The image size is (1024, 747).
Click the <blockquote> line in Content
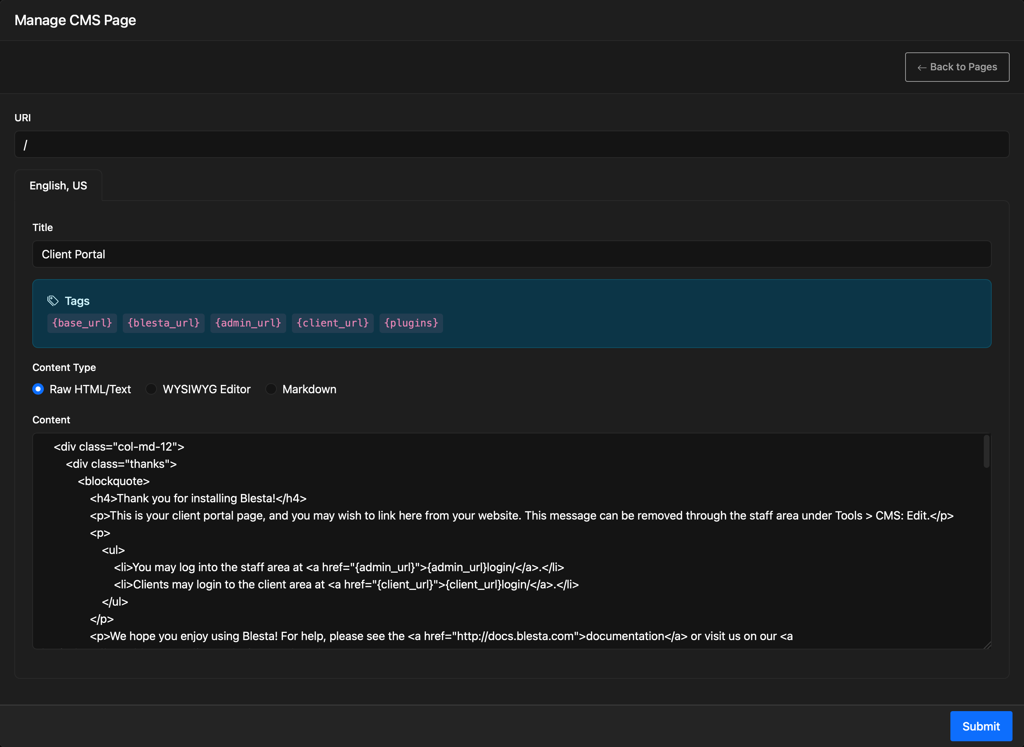click(113, 481)
